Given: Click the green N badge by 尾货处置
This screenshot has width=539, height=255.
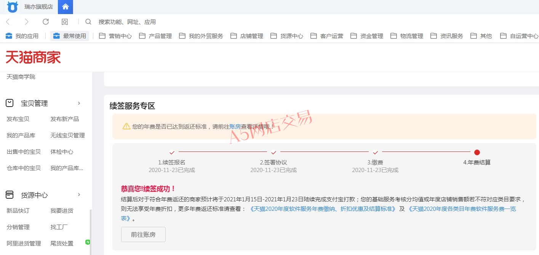Looking at the screenshot, I should [88, 242].
